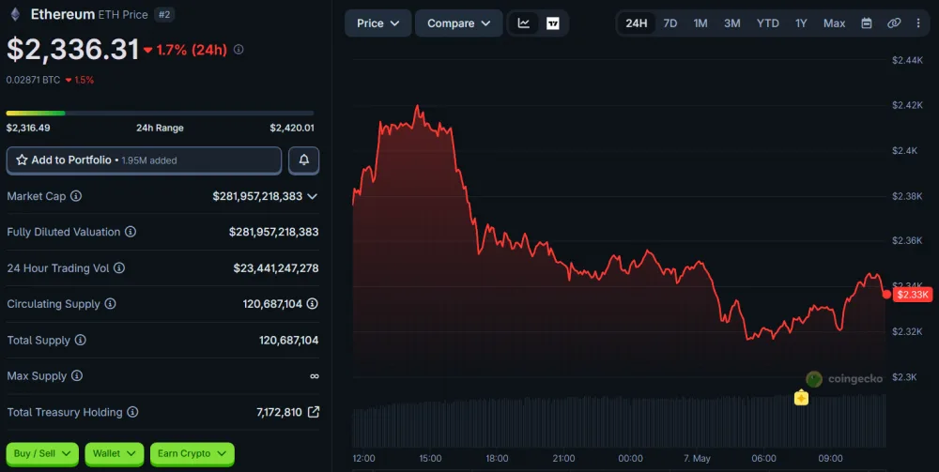
Task: Click the 24h Range progress bar
Action: pyautogui.click(x=160, y=113)
